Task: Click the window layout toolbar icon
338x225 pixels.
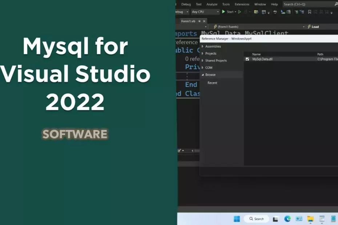Action: click(x=263, y=12)
